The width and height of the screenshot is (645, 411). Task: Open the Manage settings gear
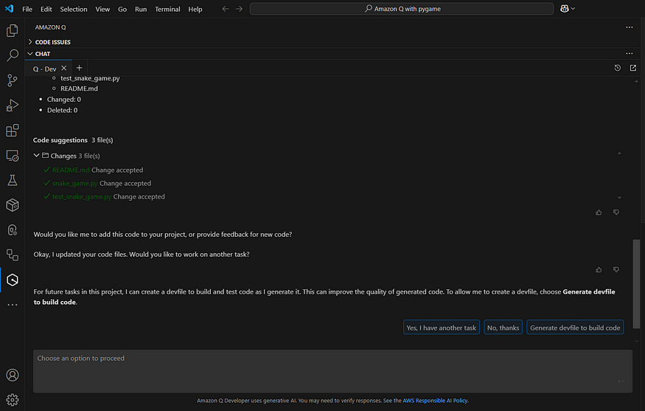13,400
